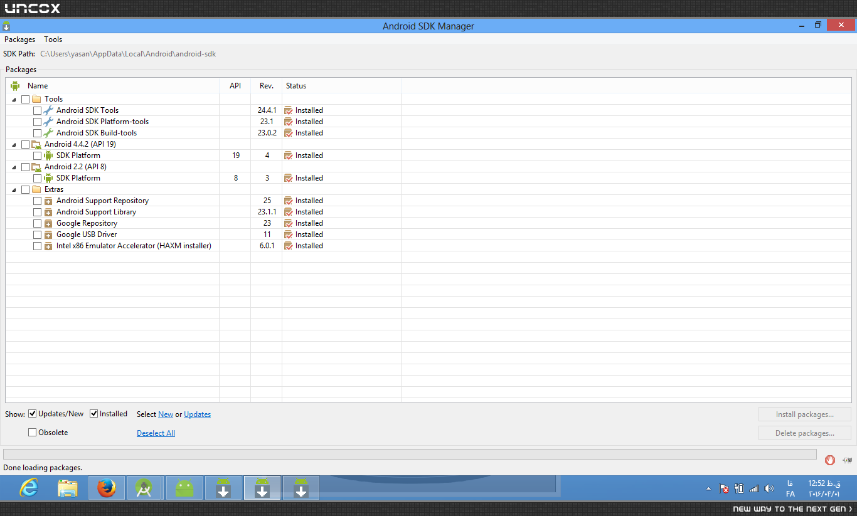Click the "Done loading packages." status text

point(43,468)
